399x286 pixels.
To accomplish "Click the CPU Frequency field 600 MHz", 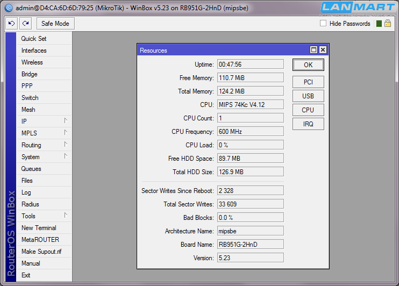I will [251, 132].
